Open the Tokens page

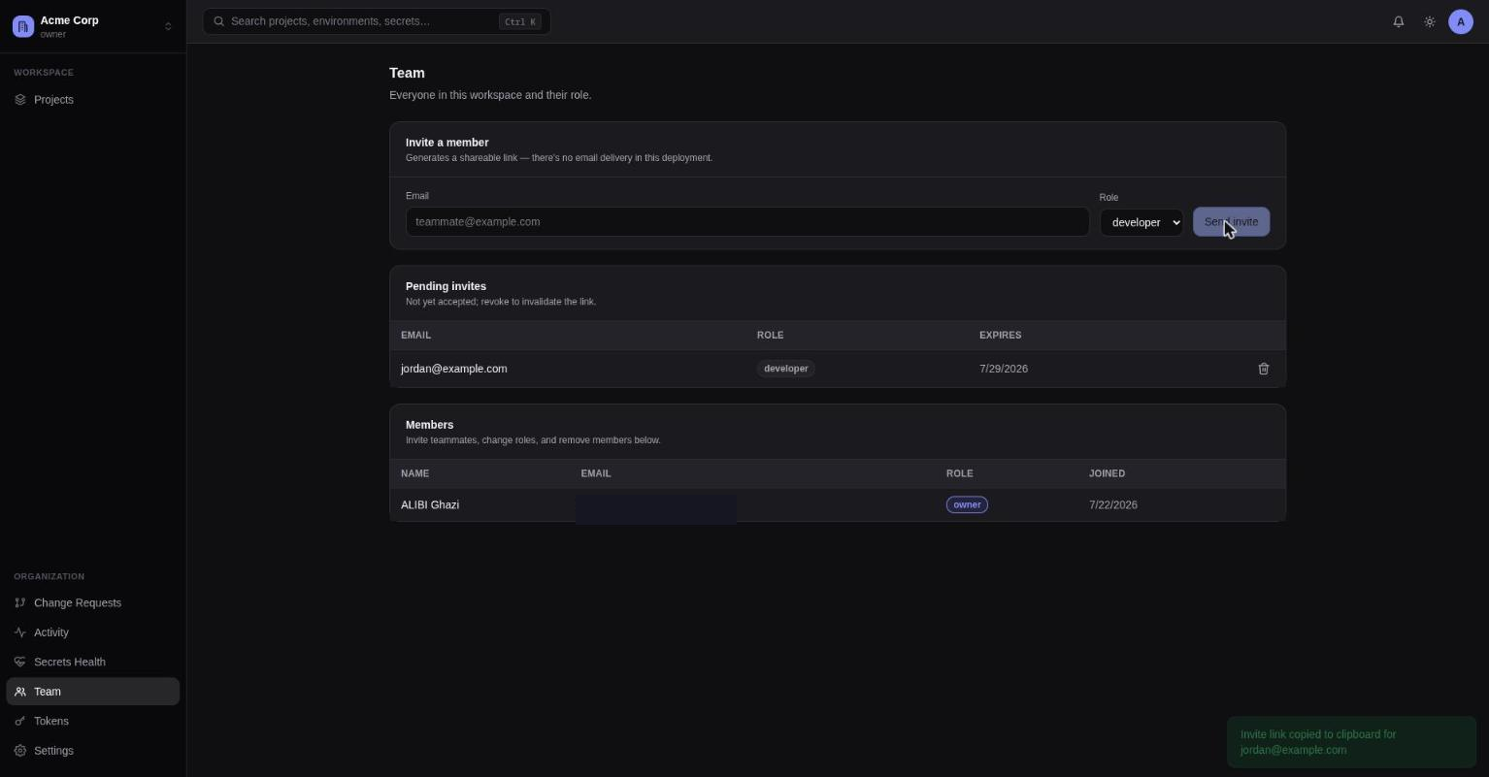tap(93, 722)
